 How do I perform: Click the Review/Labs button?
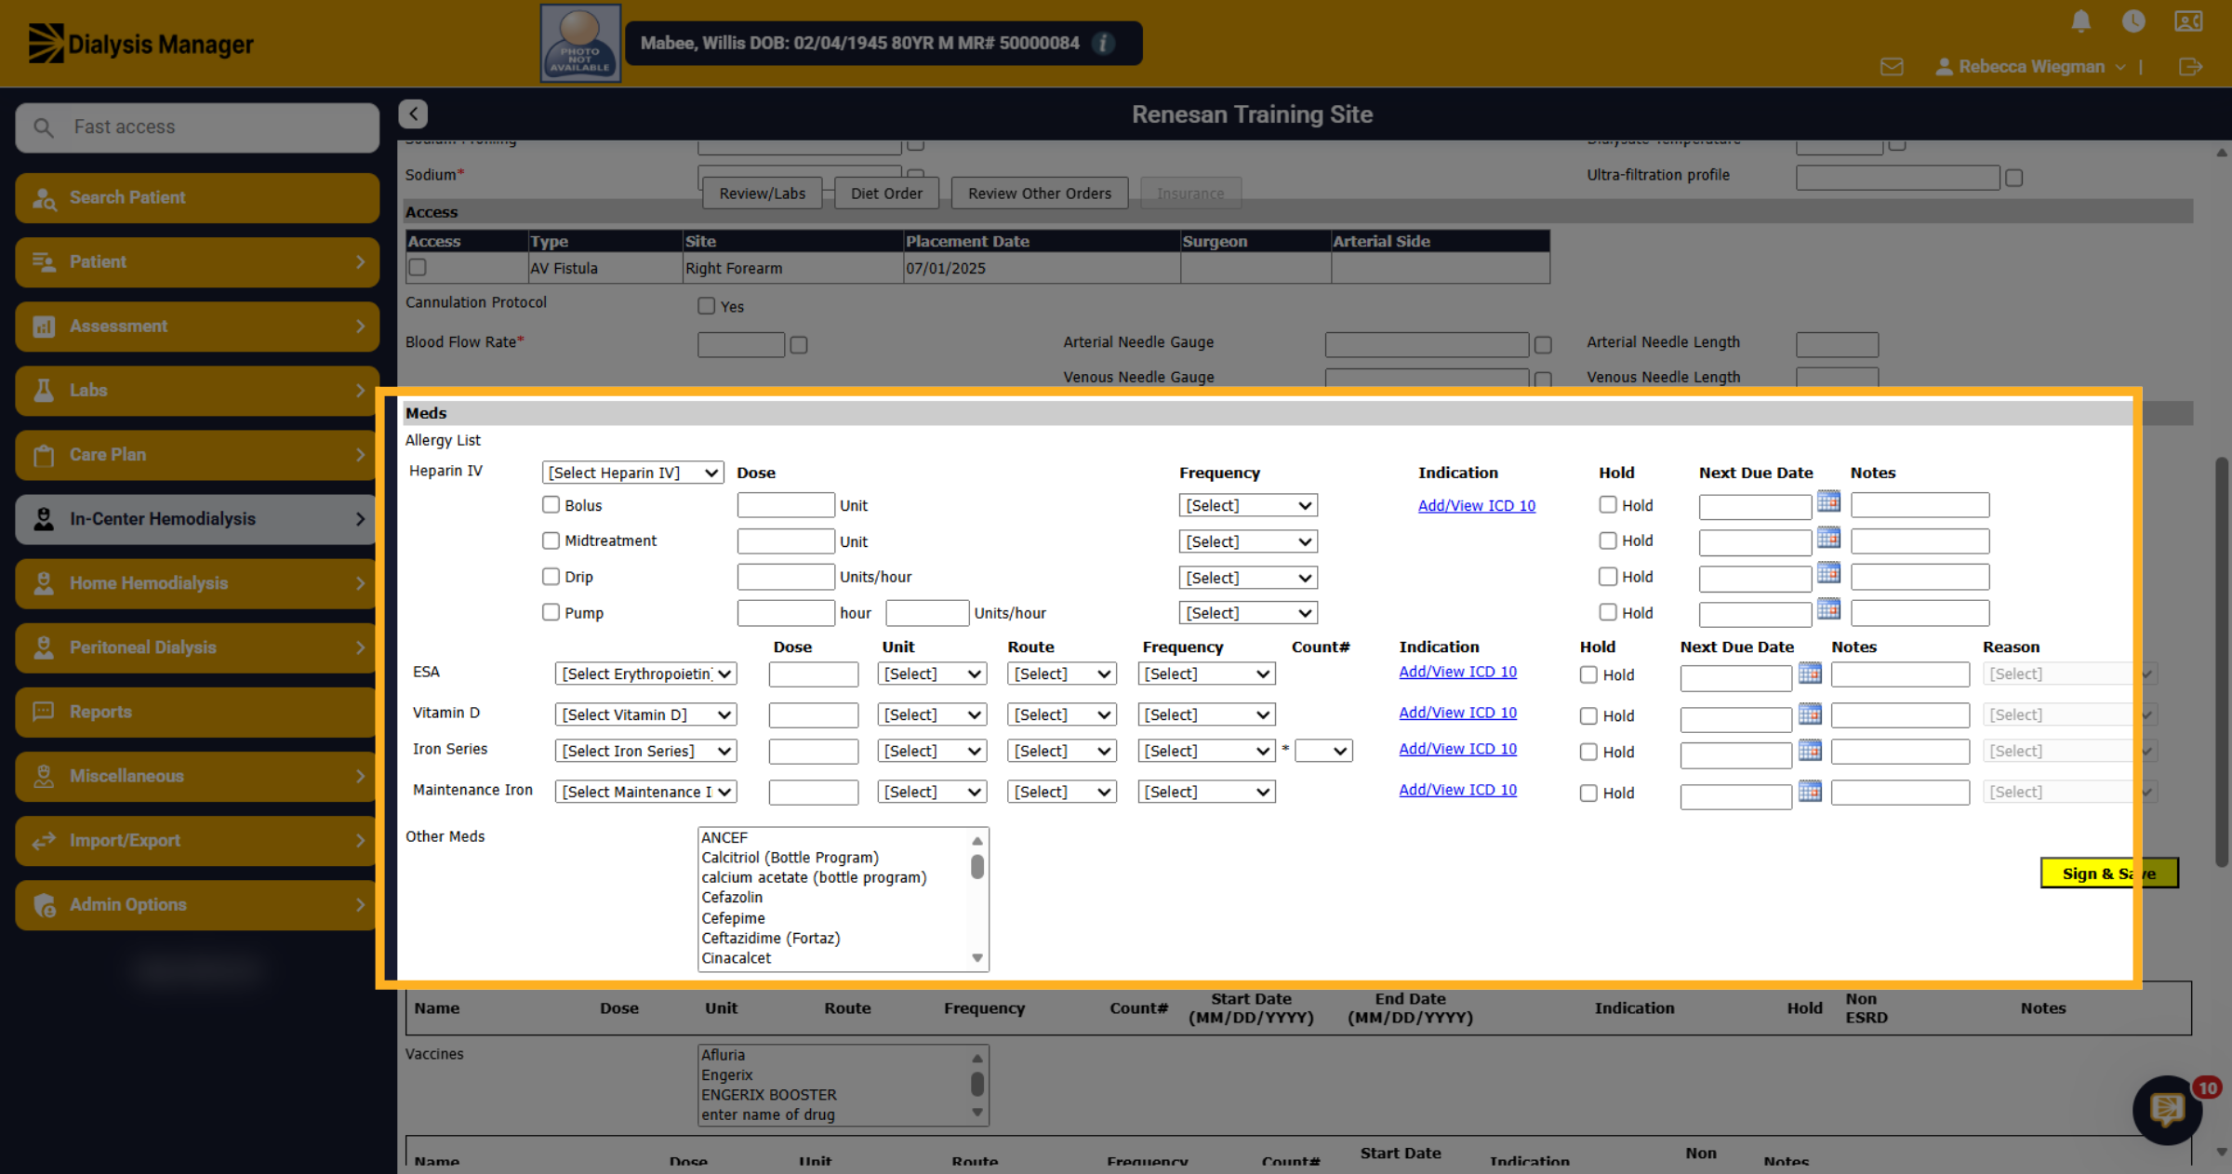762,193
